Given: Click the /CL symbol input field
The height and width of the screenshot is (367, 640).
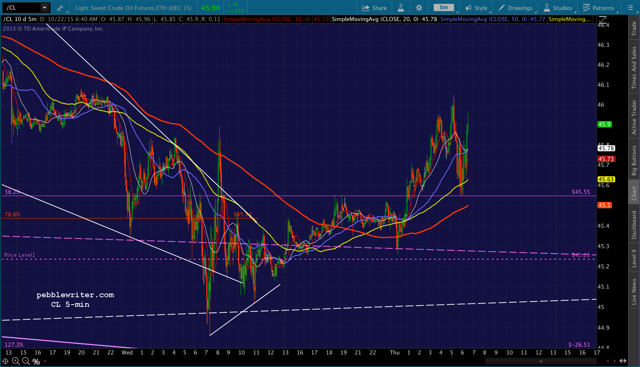Looking at the screenshot, I should [x=21, y=8].
